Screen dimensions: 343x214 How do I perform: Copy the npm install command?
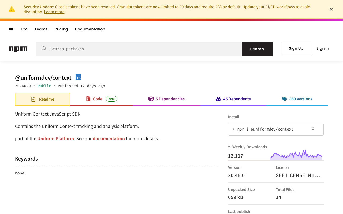click(312, 129)
